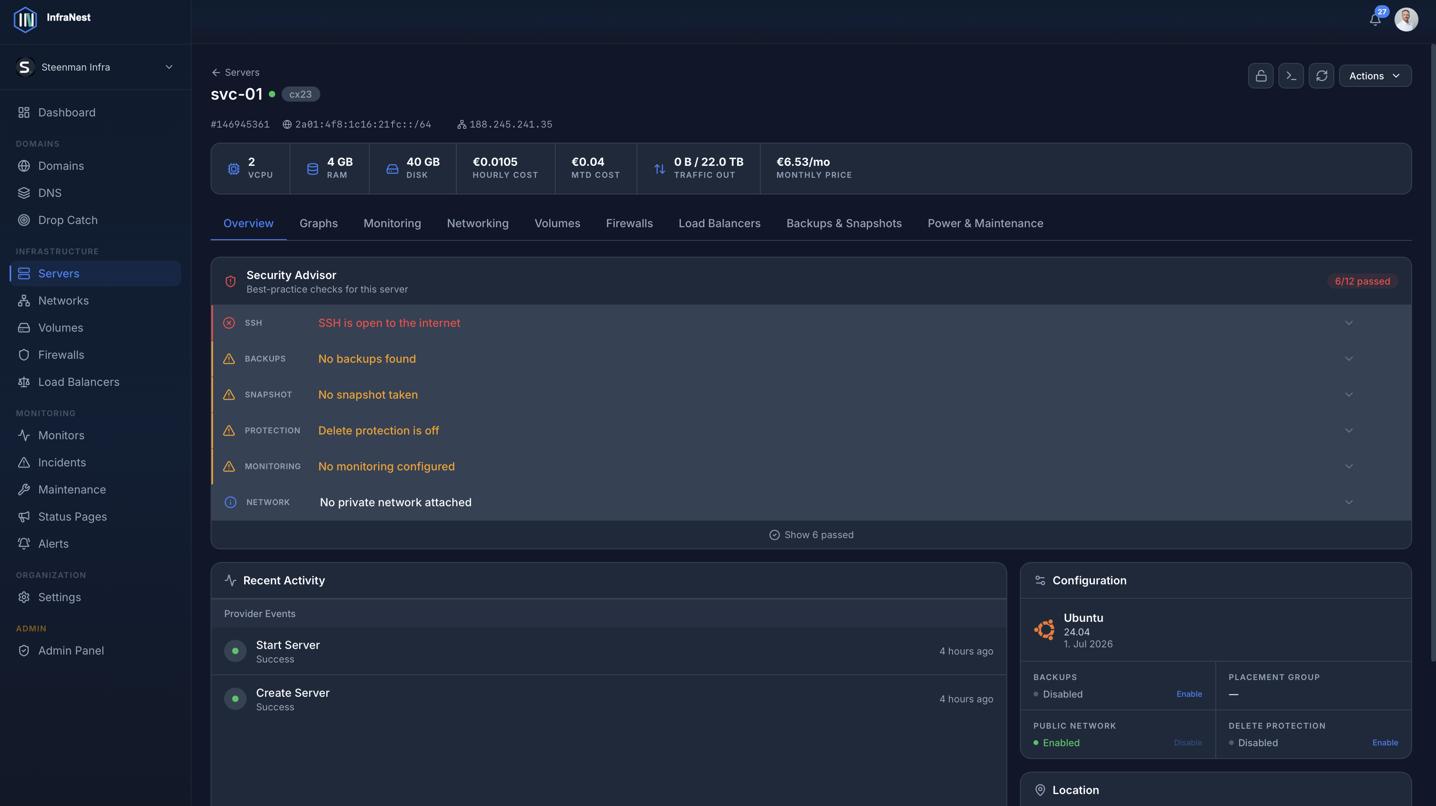The height and width of the screenshot is (806, 1436).
Task: Switch to Backups & Snapshots tab
Action: pyautogui.click(x=844, y=223)
